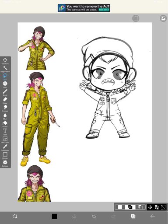Set selection mode to add

point(130,207)
